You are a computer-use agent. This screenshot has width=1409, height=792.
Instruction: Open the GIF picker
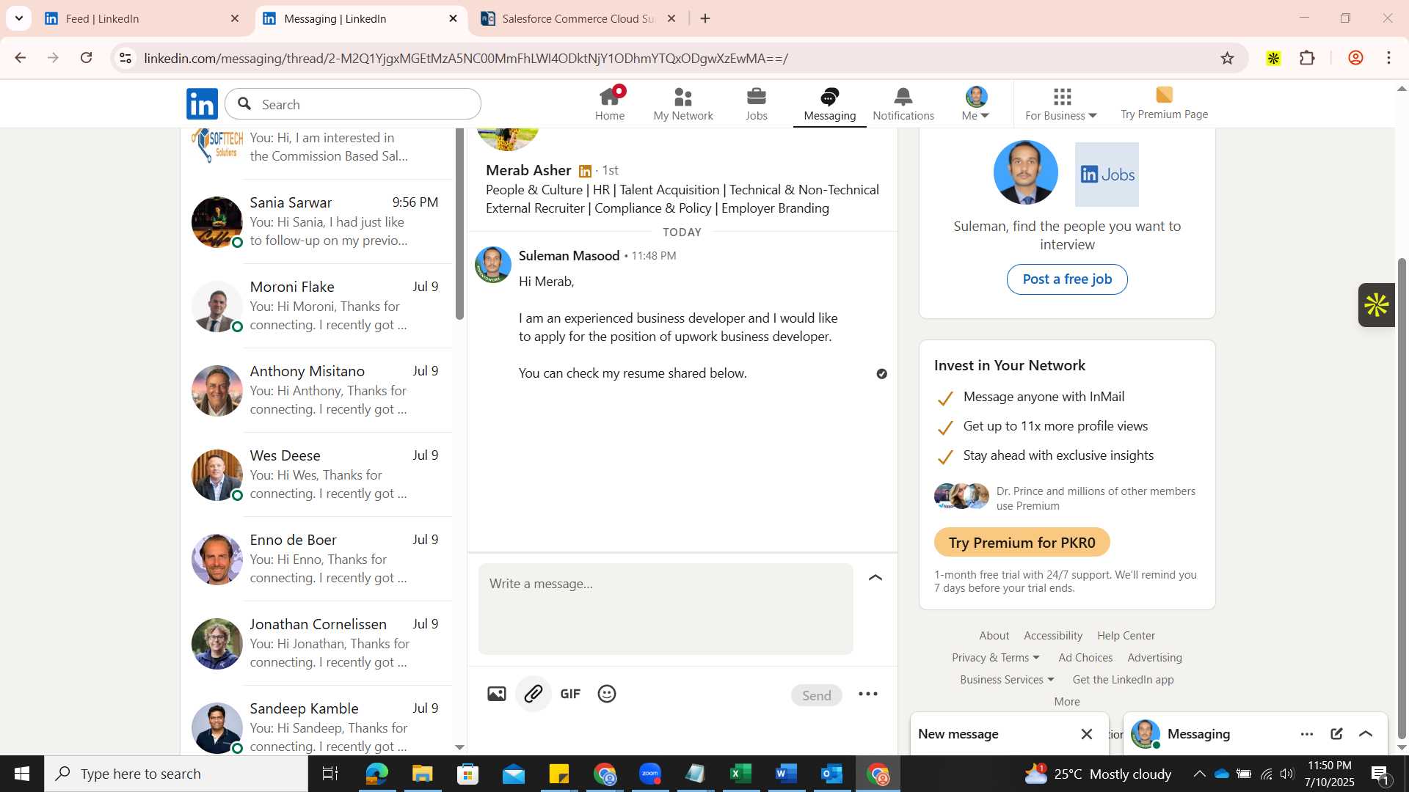pyautogui.click(x=570, y=694)
